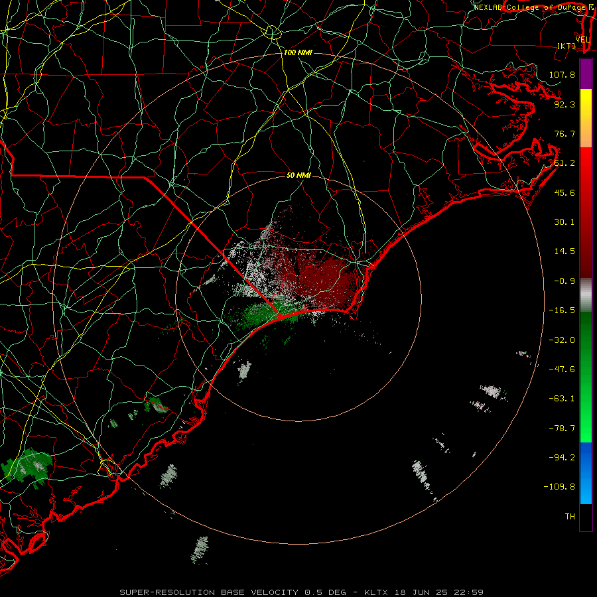Select the -94.2 velocity scale value

pyautogui.click(x=562, y=458)
